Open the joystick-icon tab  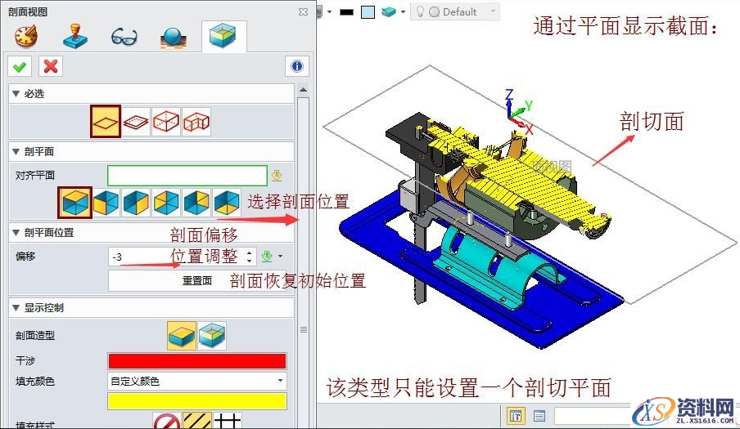(75, 36)
